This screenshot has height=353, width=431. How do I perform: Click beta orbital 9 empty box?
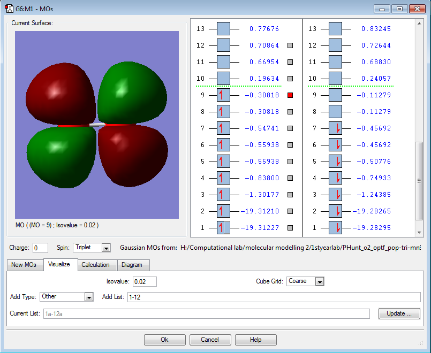[335, 95]
